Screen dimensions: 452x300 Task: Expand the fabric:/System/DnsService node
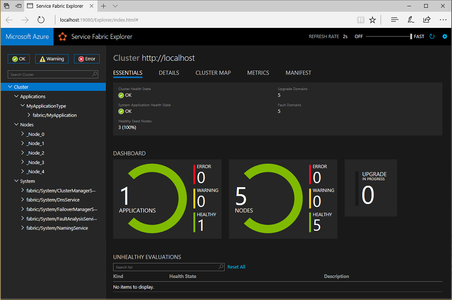(x=22, y=200)
